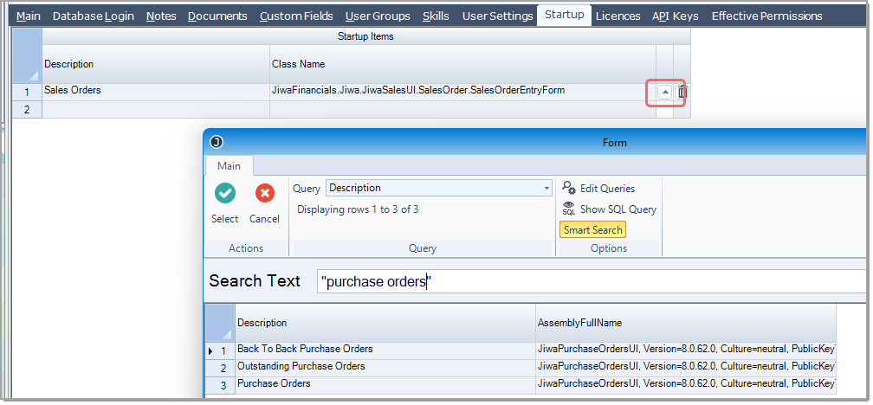Open the User Groups tab

[x=378, y=16]
